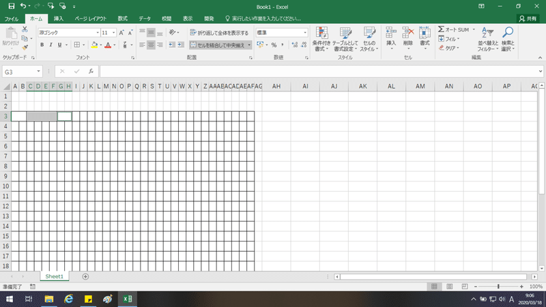Open 検索と選択 find and select

click(x=508, y=39)
